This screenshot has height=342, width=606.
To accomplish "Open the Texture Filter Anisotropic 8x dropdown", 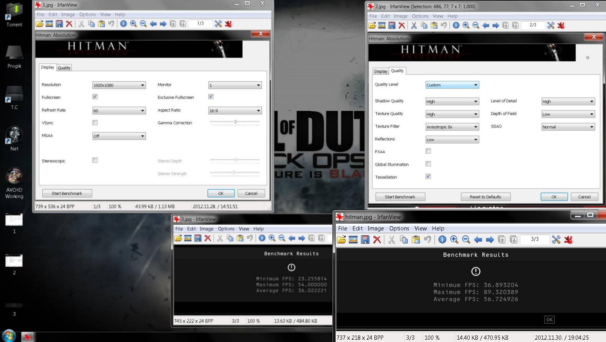I will [x=452, y=127].
